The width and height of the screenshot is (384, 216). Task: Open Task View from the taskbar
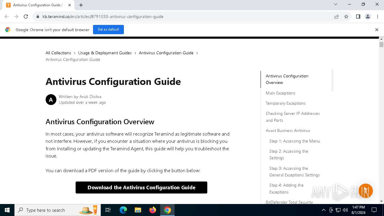click(108, 210)
